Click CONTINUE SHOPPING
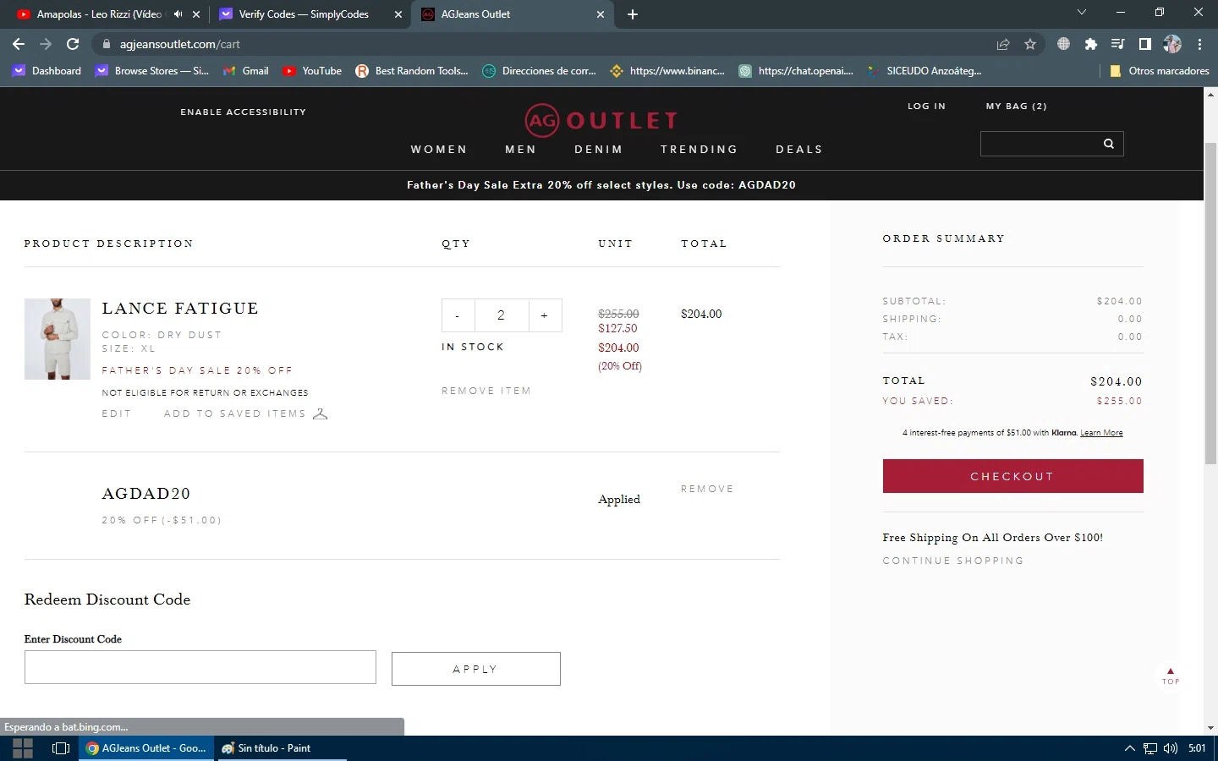This screenshot has width=1218, height=761. [953, 561]
